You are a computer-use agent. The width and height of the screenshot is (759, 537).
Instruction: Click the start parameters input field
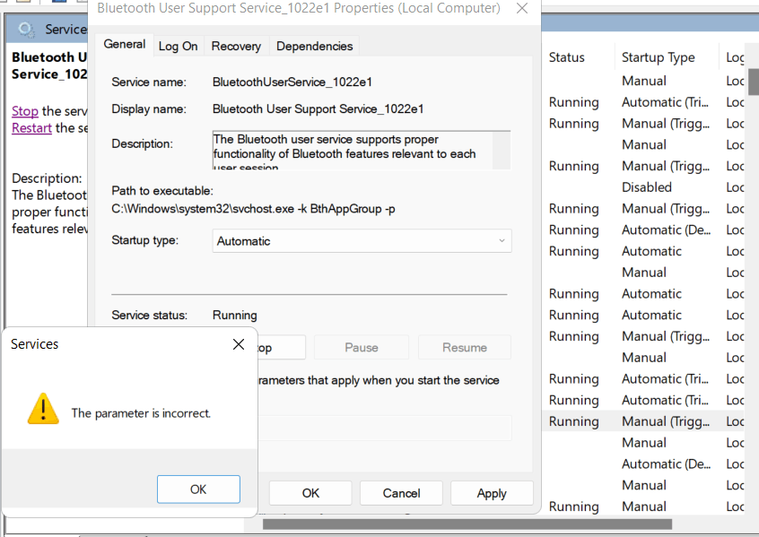pos(384,428)
